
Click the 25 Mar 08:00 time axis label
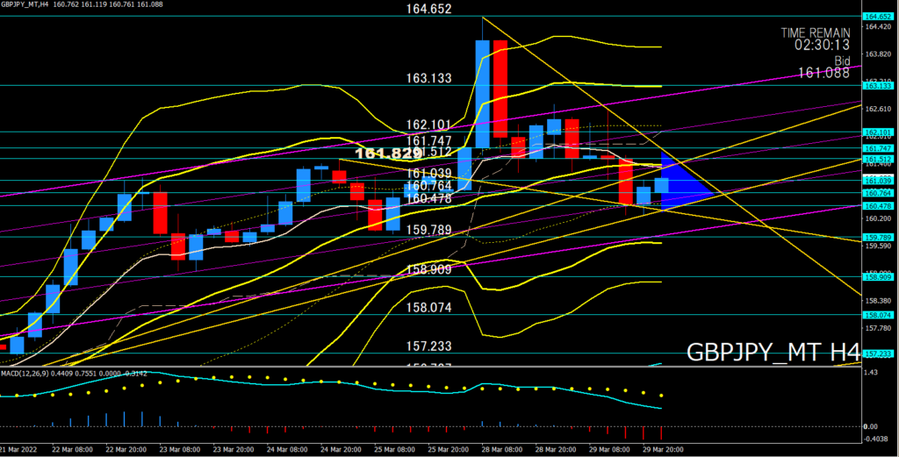pyautogui.click(x=392, y=450)
